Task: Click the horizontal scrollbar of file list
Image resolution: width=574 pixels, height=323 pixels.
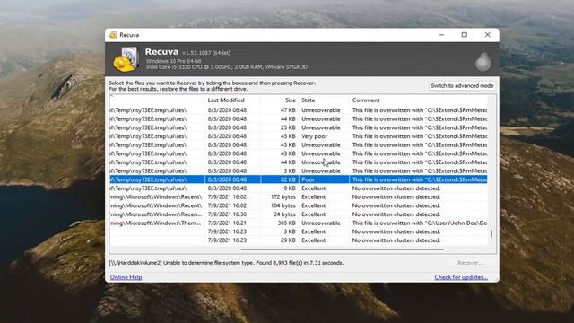Action: tap(342, 249)
